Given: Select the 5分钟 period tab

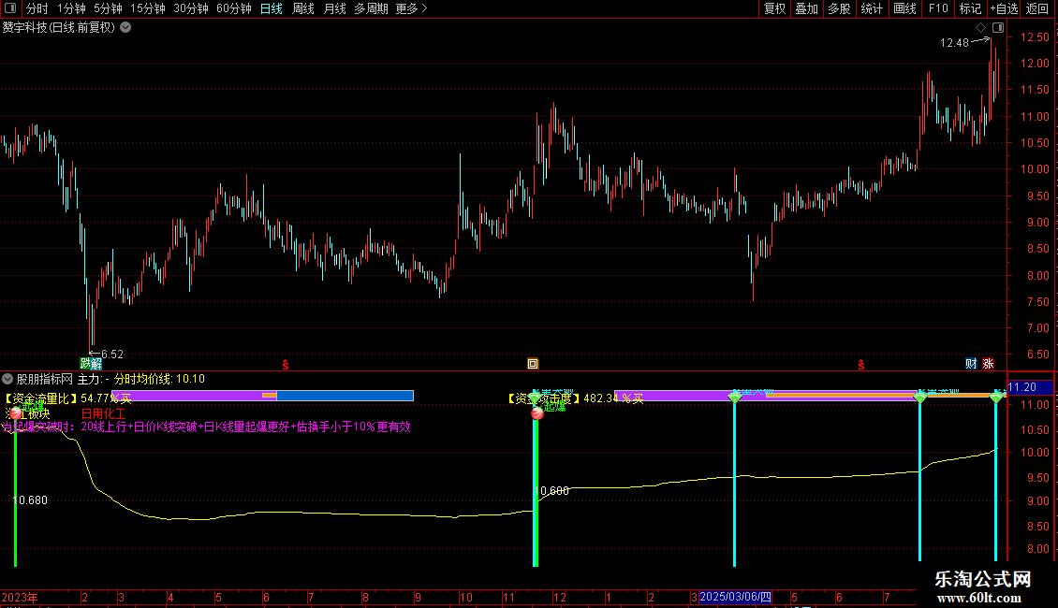Looking at the screenshot, I should [108, 8].
